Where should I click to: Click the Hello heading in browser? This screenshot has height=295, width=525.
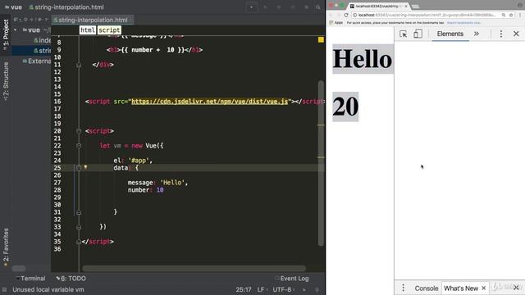[x=362, y=58]
